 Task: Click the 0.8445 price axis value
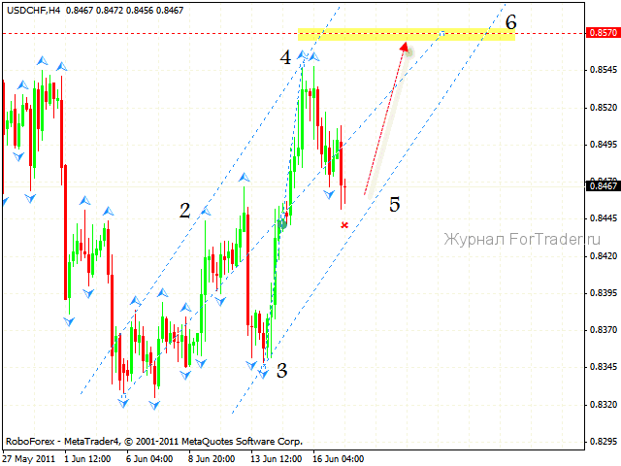604,218
